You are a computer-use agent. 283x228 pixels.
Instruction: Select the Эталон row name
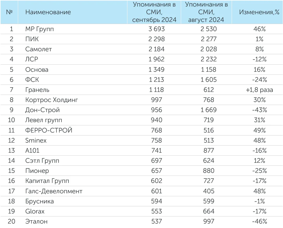point(36,221)
